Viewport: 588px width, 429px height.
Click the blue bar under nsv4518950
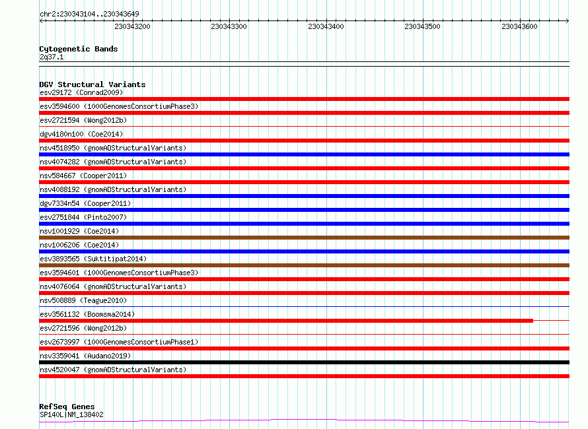click(304, 154)
